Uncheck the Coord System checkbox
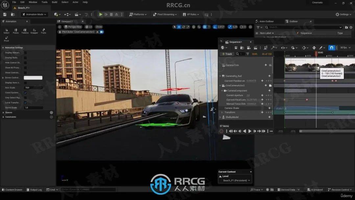The image size is (355, 200). click(x=25, y=93)
